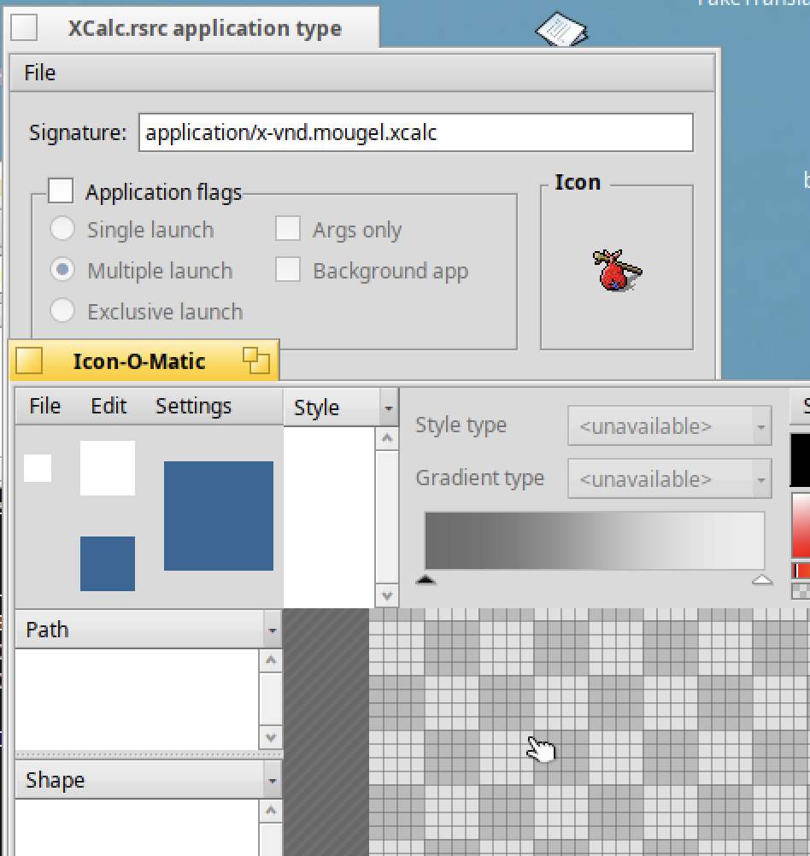
Task: Click the Signature text field
Action: click(415, 133)
